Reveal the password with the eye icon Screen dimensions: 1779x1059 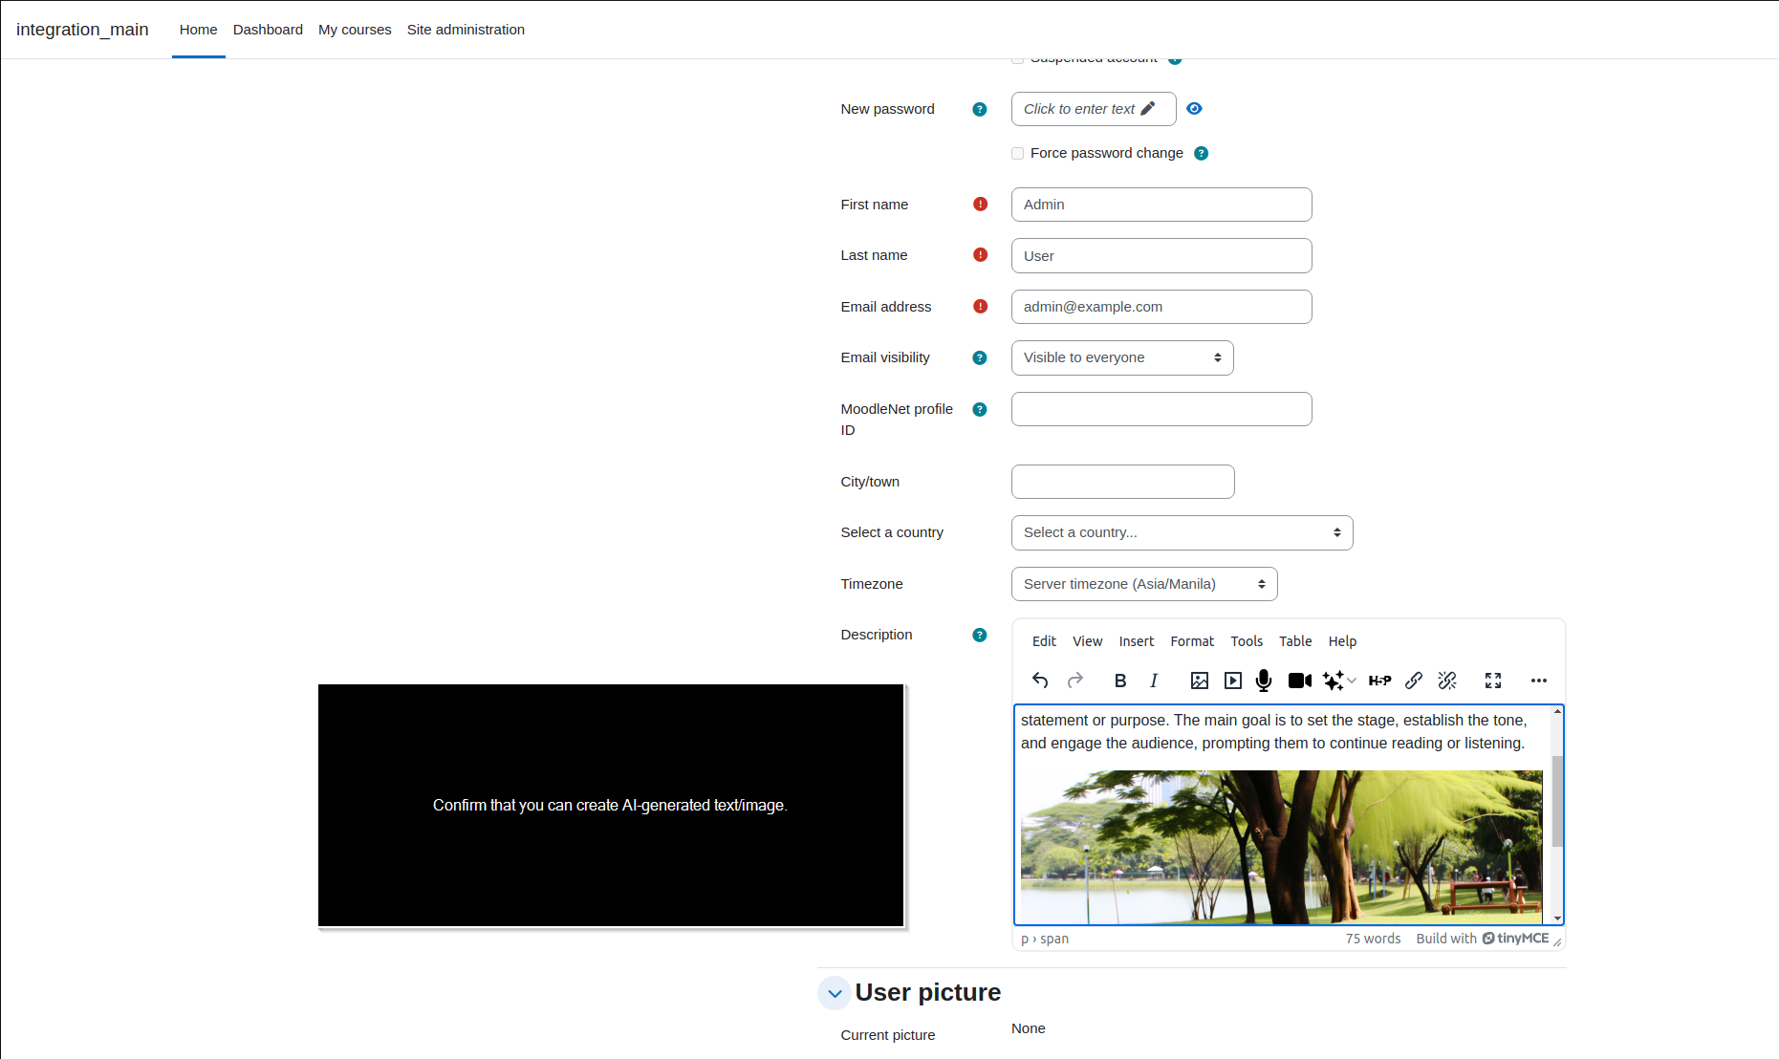click(x=1194, y=108)
